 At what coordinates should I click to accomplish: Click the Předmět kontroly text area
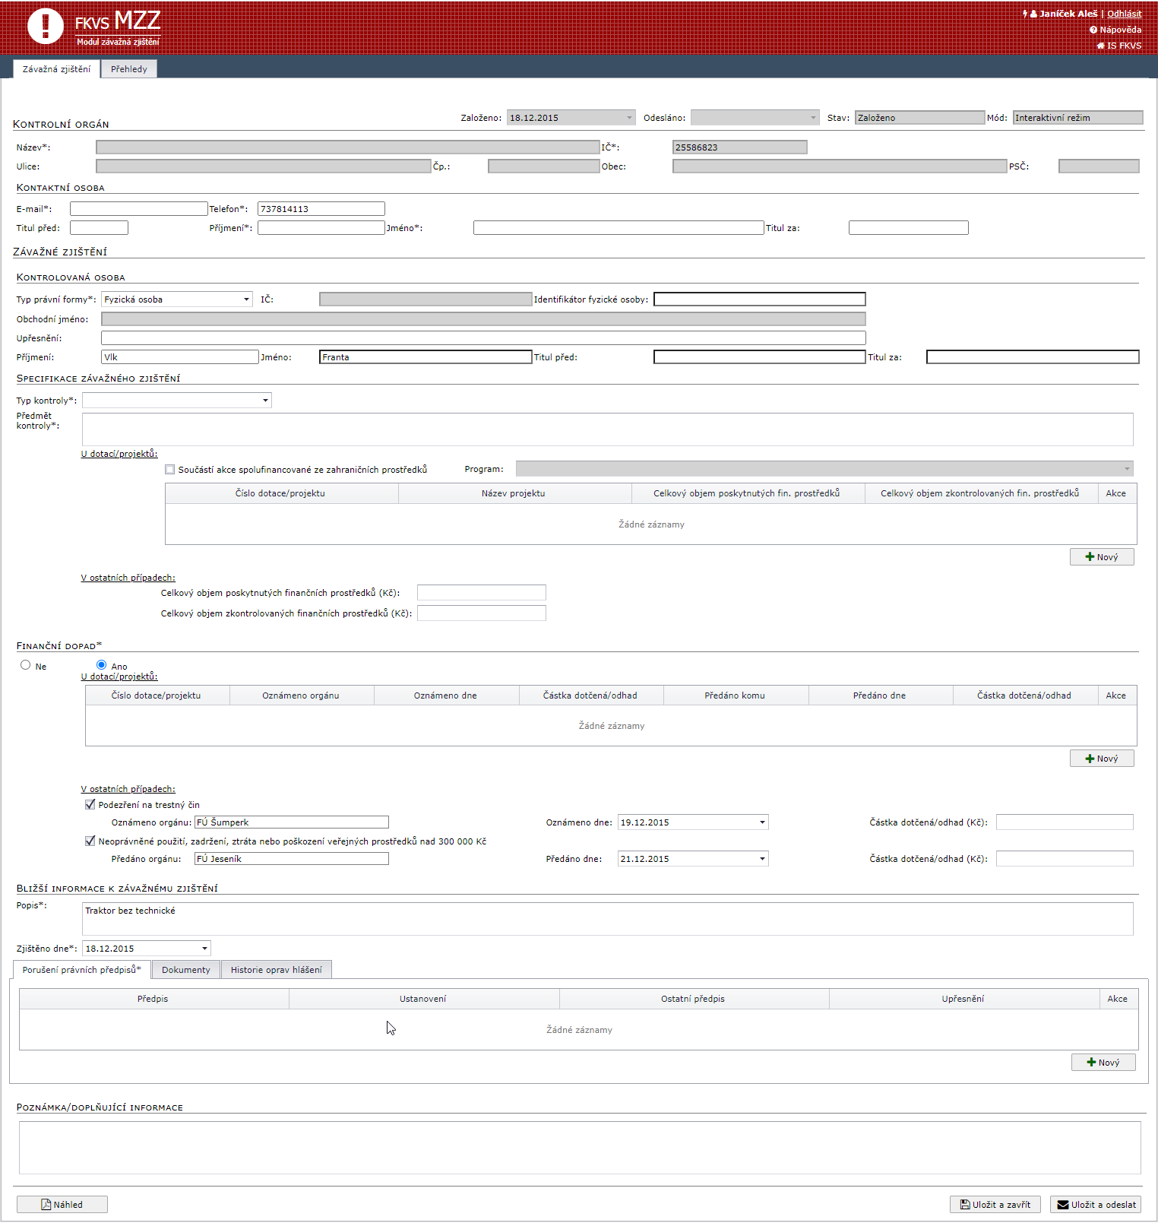[608, 429]
